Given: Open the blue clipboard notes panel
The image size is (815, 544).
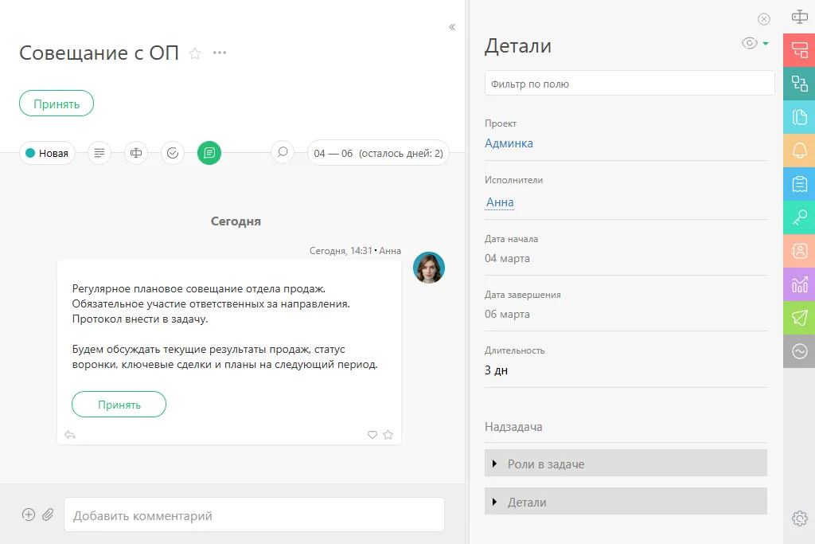Looking at the screenshot, I should point(798,183).
